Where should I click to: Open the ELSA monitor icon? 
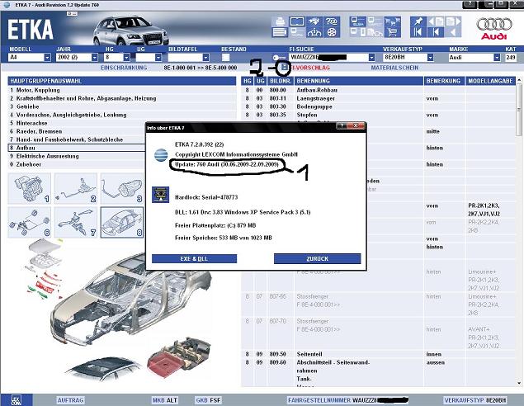point(358,21)
